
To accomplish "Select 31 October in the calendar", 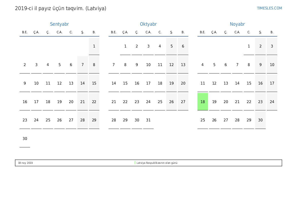I will click(x=148, y=120).
